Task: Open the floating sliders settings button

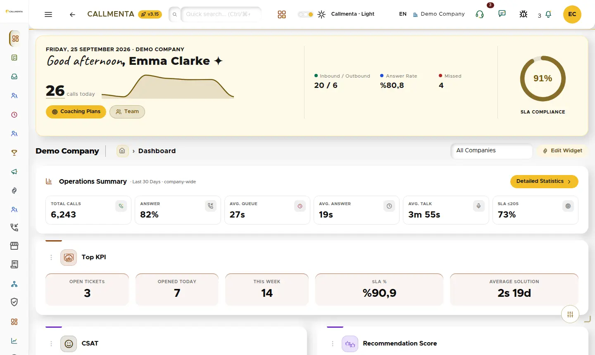Action: point(570,315)
